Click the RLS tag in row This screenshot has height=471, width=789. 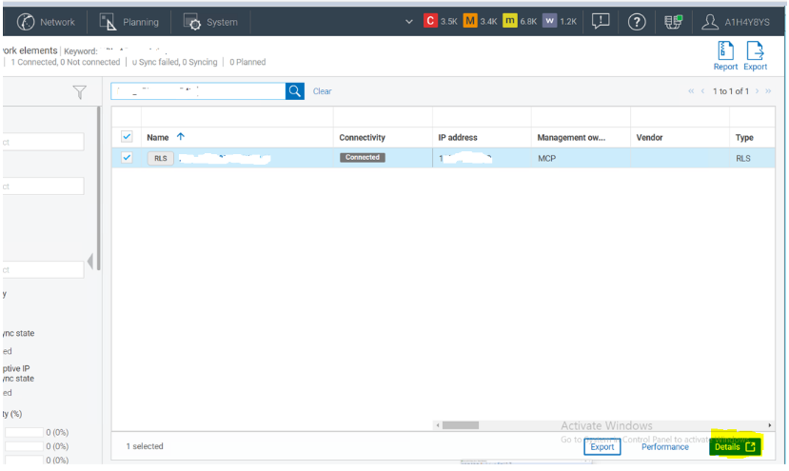tap(161, 158)
